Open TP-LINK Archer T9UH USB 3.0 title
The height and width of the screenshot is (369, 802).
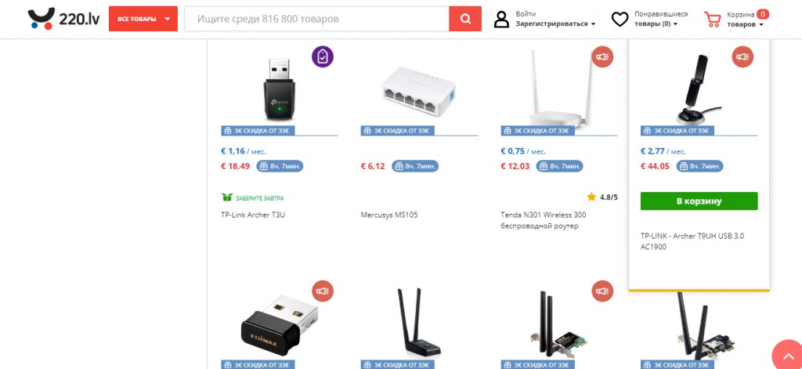pos(692,241)
